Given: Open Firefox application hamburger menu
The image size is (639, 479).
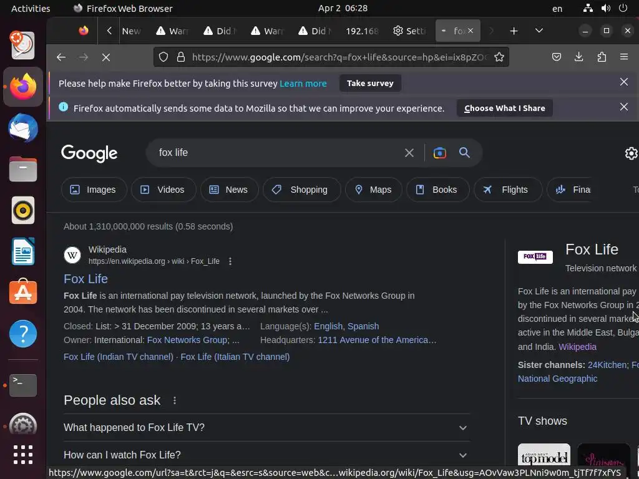Looking at the screenshot, I should 624,57.
